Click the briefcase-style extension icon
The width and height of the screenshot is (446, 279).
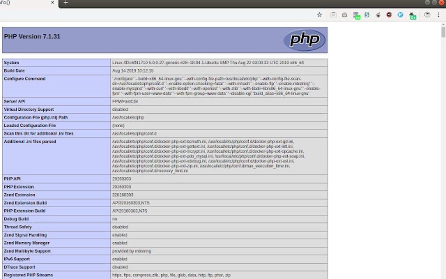pyautogui.click(x=333, y=14)
